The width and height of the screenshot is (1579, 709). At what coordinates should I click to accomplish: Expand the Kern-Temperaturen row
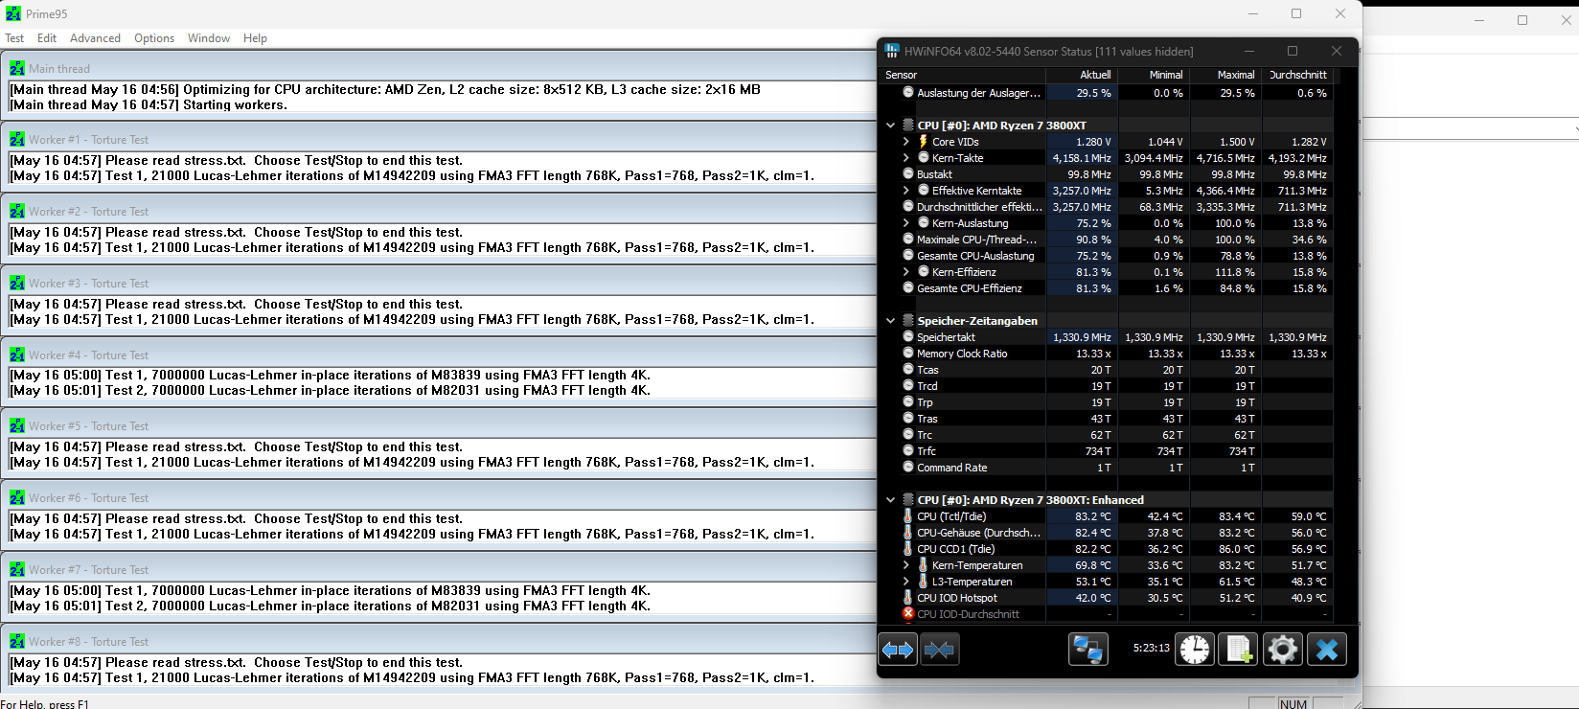906,565
